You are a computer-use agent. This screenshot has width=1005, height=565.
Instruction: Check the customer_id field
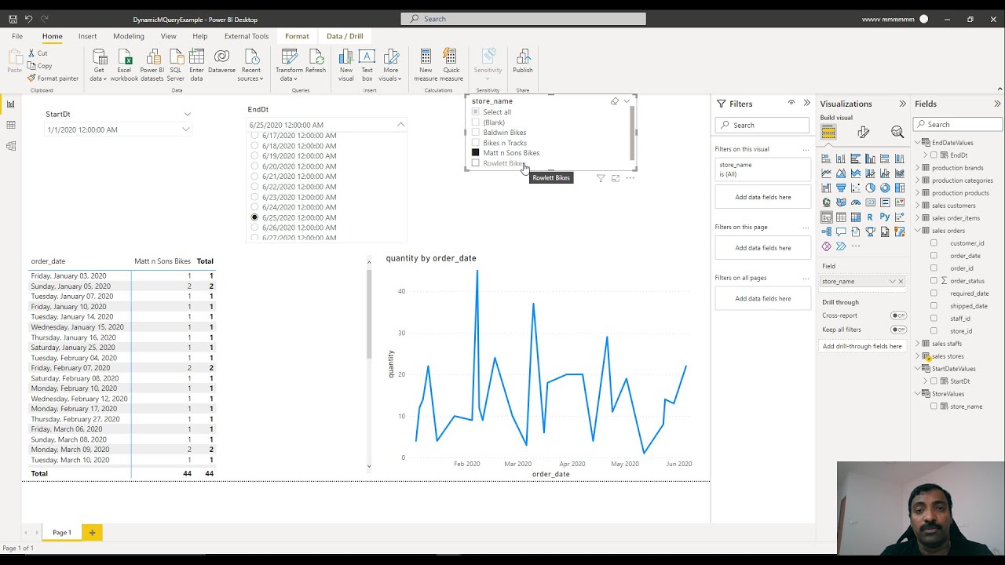pos(934,243)
